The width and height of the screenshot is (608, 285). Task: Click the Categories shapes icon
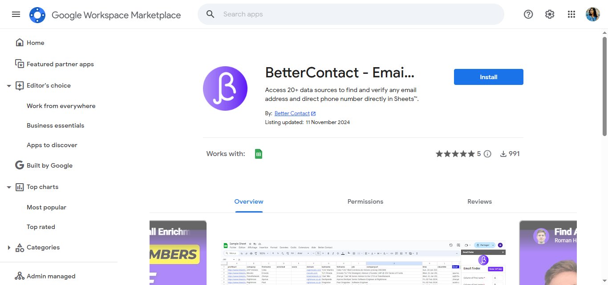tap(20, 248)
